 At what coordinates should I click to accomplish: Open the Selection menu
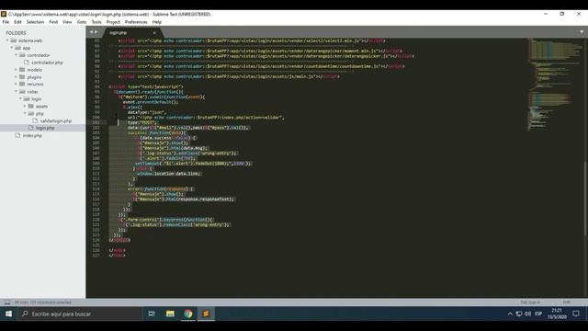(x=35, y=22)
